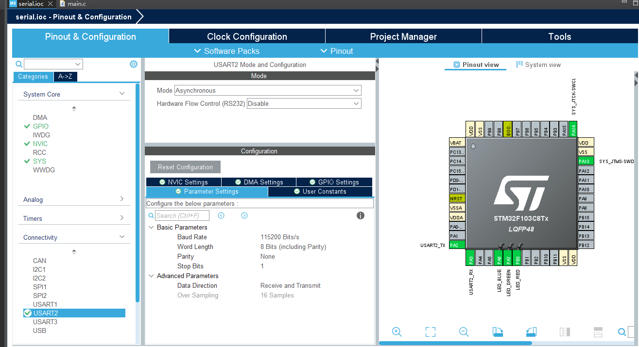
Task: Fit the chip to the view area
Action: (x=430, y=332)
